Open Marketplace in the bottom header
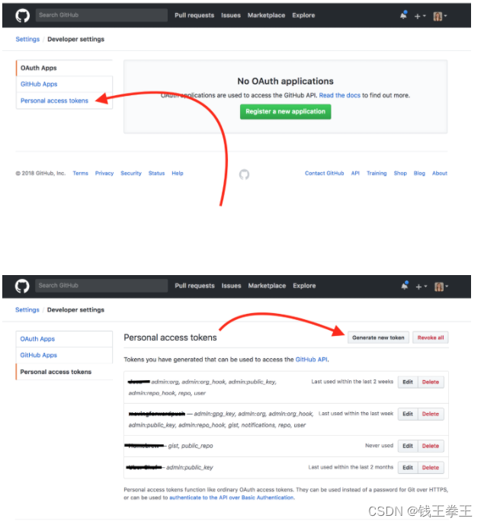 (267, 286)
